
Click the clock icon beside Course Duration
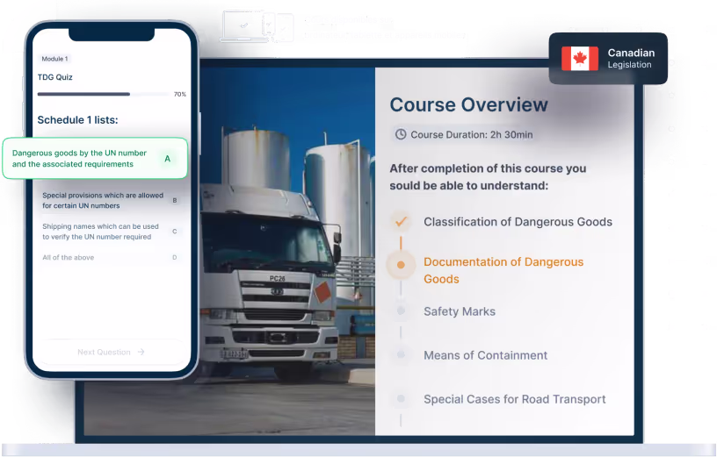[401, 134]
